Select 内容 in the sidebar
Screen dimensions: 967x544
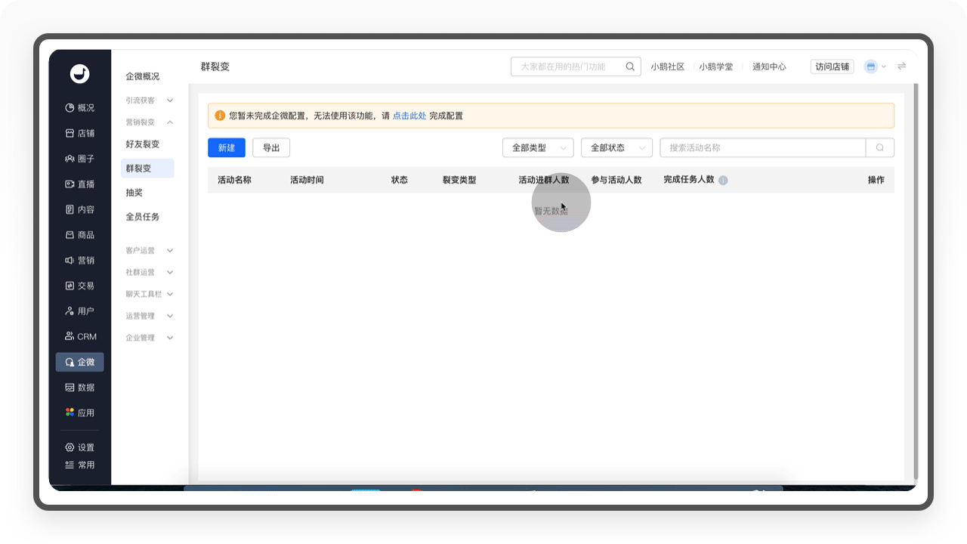coord(79,210)
